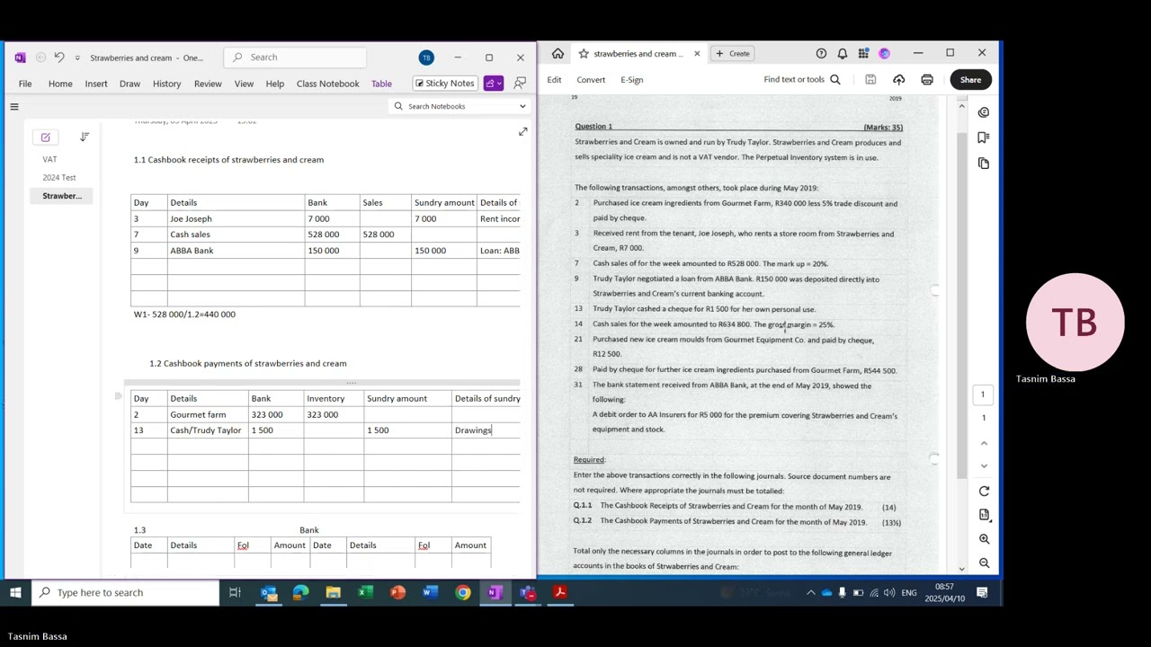Zoom in on the PDF
Screen dimensions: 1151x647
[984, 539]
